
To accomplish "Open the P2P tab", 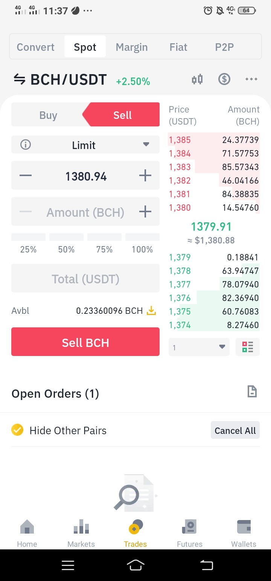I will (x=224, y=47).
